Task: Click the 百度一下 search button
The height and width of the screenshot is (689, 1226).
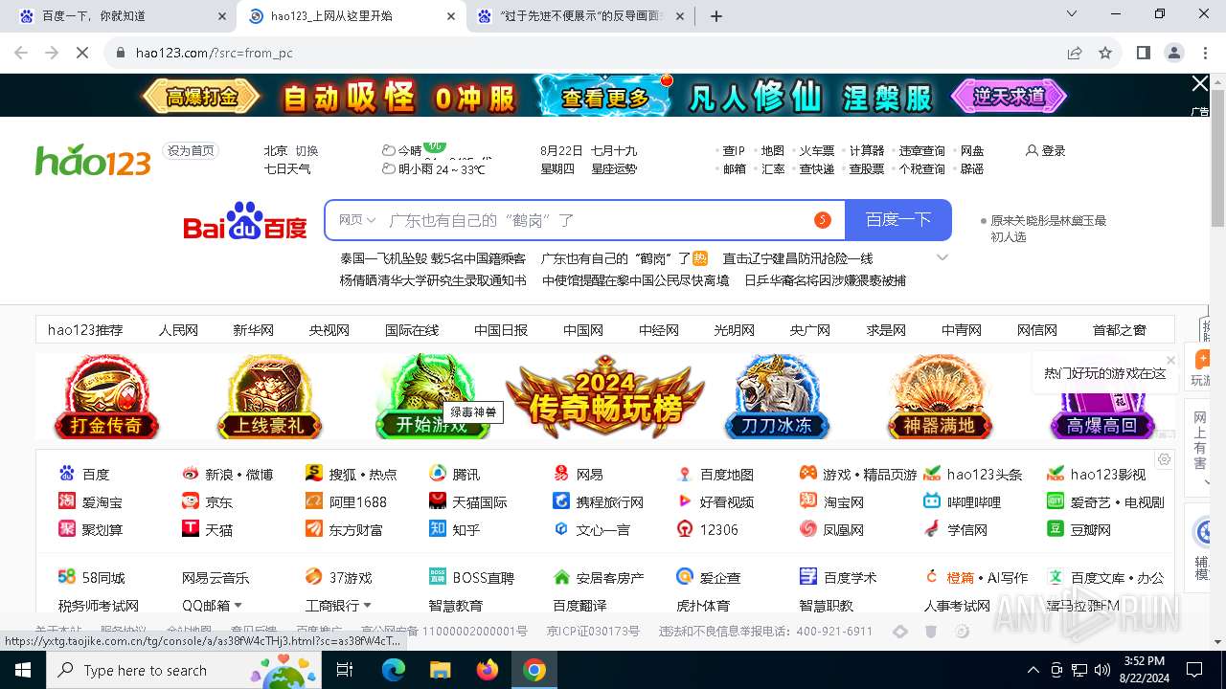Action: (898, 220)
